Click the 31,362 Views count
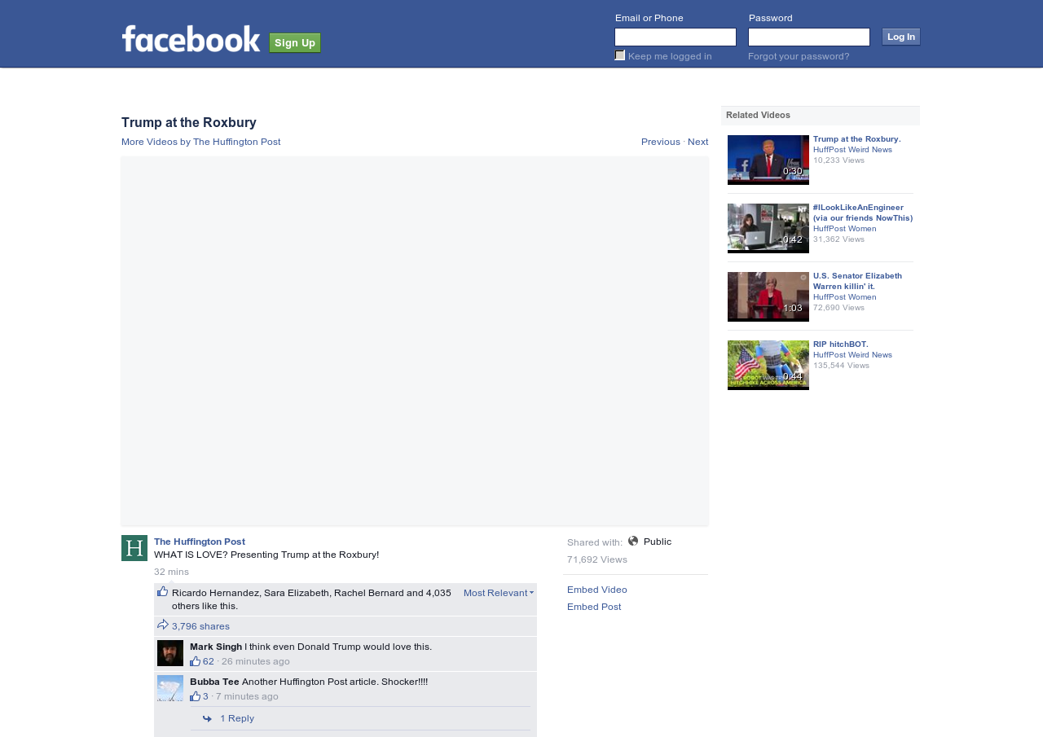 point(838,239)
